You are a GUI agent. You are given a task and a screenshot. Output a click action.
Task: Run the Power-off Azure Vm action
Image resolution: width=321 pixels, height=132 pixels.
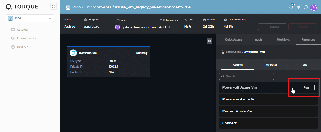pos(306,87)
